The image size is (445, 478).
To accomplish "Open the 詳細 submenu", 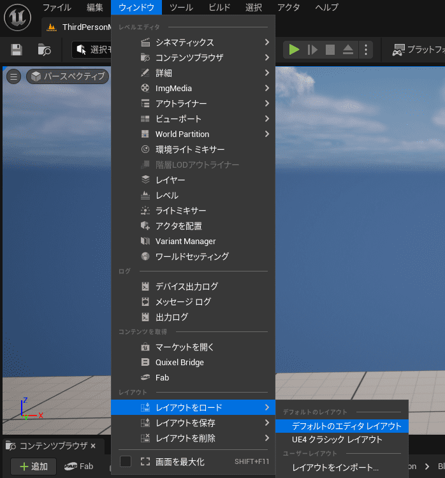I will (193, 73).
